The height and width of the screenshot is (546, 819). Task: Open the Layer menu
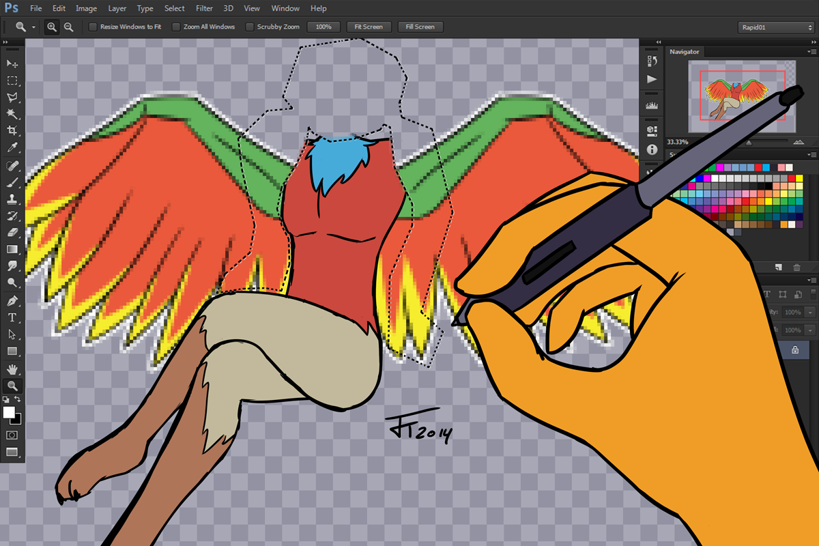(x=117, y=8)
